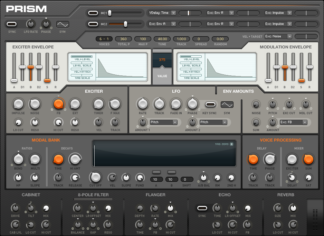This screenshot has width=324, height=236.
Task: Switch to the ENV AMOUNTS tab
Action: (x=238, y=91)
